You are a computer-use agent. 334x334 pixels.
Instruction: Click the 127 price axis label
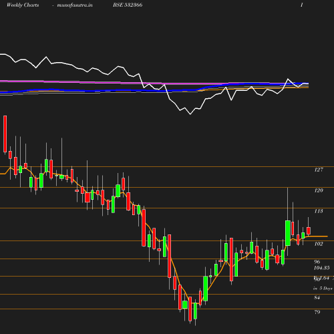tap(319, 170)
